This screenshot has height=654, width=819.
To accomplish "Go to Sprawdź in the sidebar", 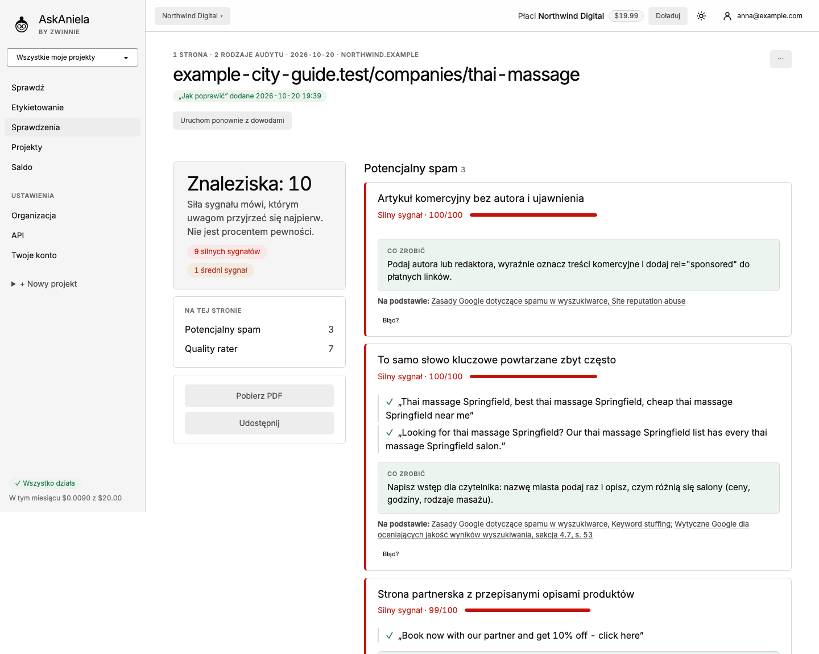I will coord(72,88).
